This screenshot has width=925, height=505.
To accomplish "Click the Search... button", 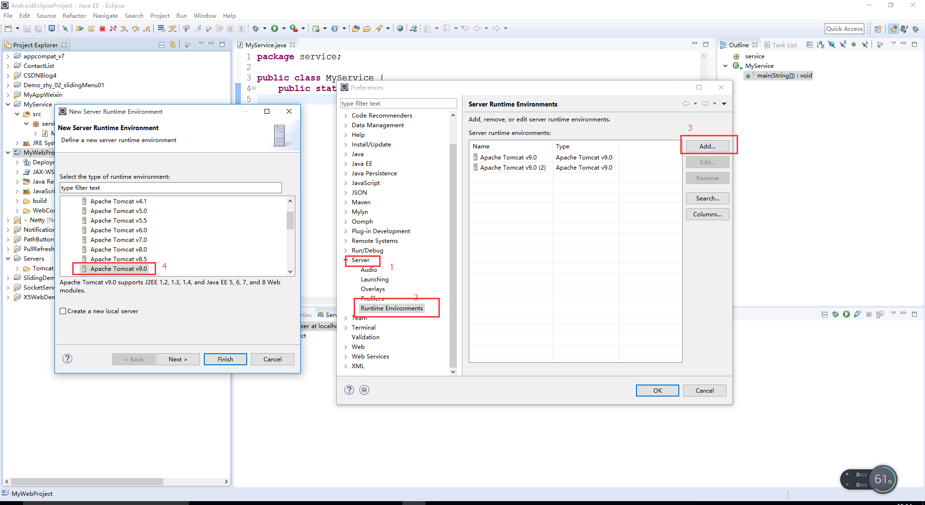I will tap(707, 198).
